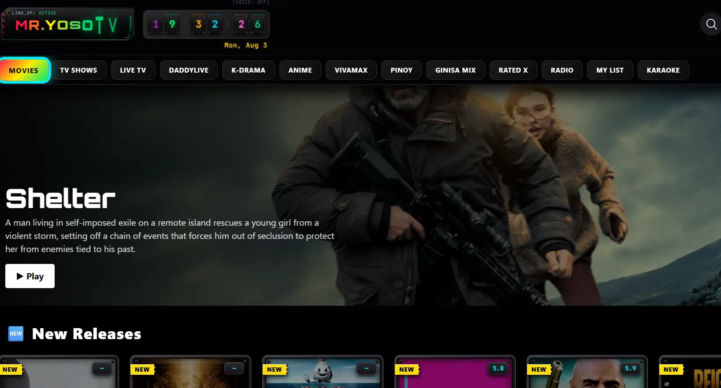The height and width of the screenshot is (388, 721).
Task: Open the LIVE TV tab
Action: click(x=133, y=70)
